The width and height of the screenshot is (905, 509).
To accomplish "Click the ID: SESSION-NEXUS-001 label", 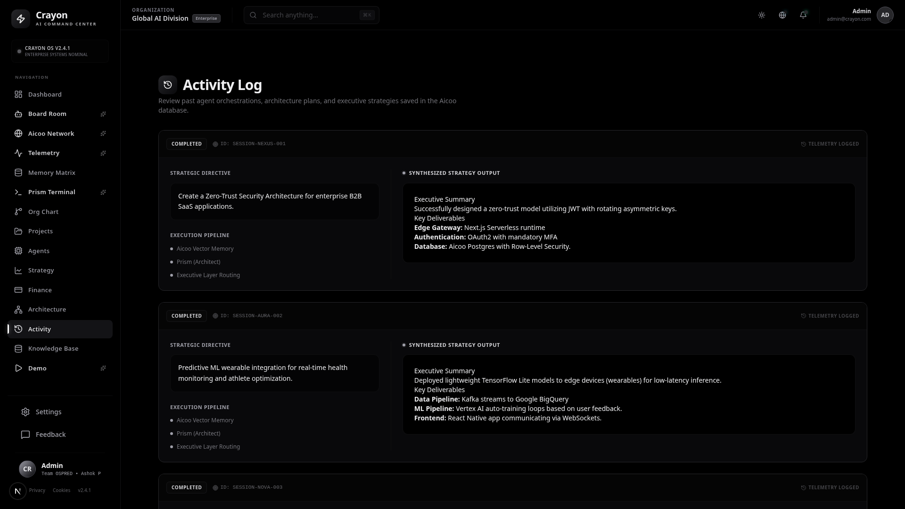I will 253,144.
